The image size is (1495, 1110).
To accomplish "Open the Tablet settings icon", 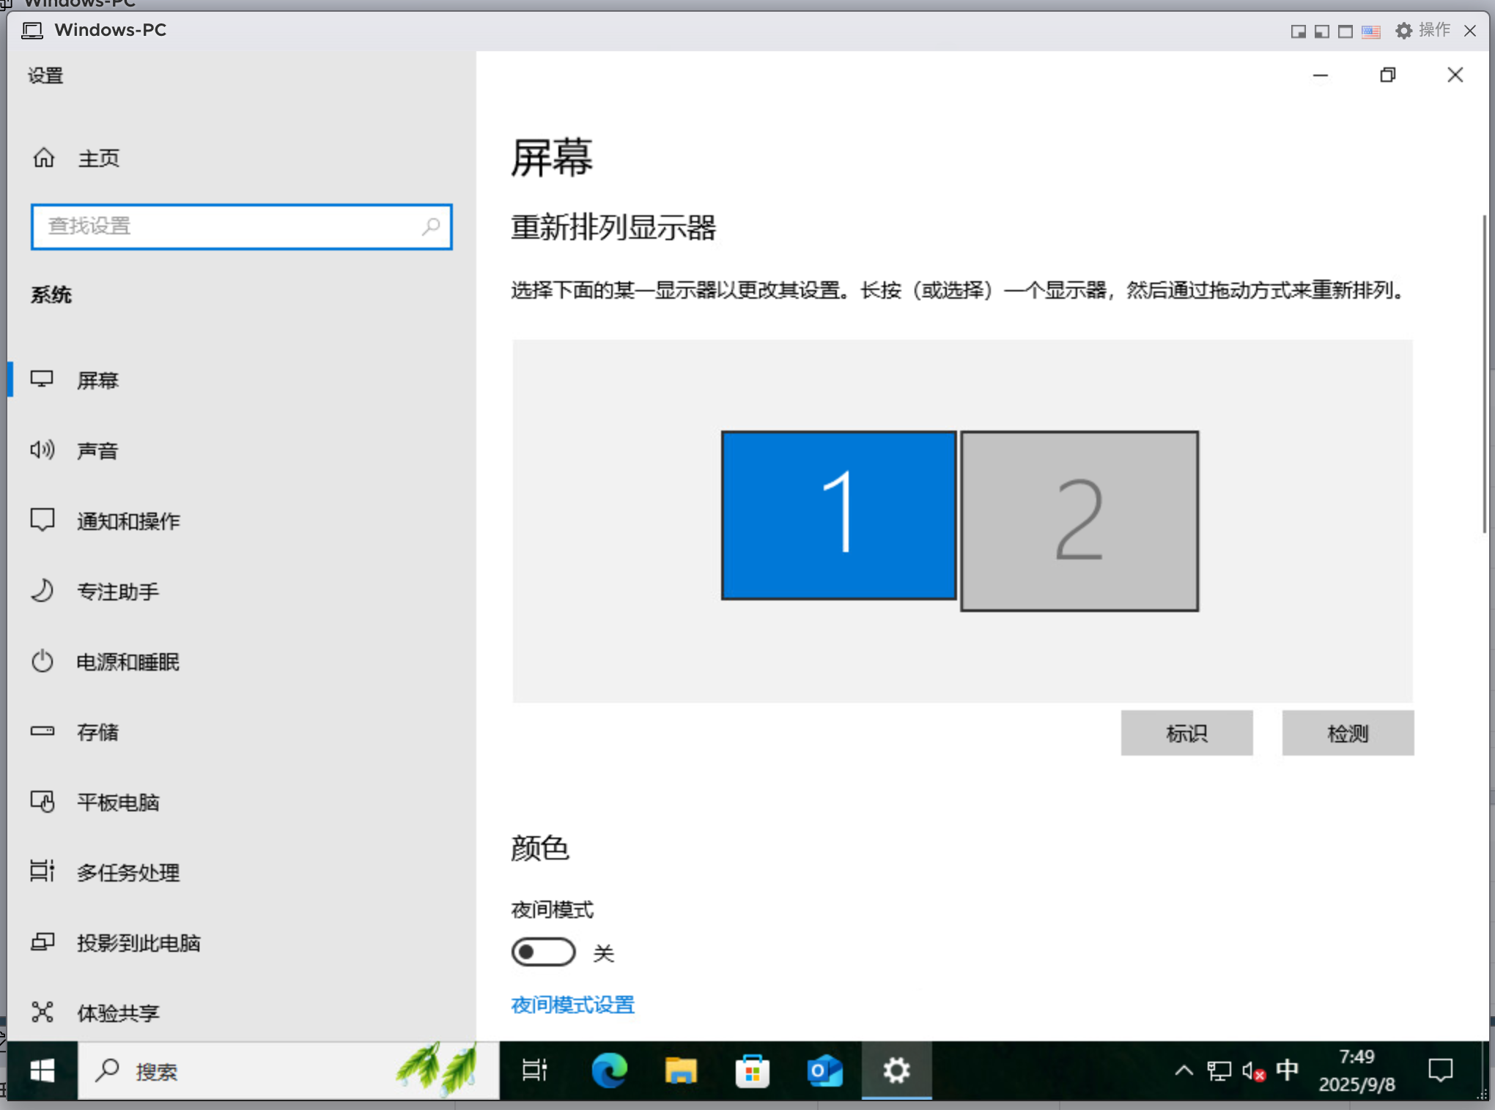I will 42,802.
